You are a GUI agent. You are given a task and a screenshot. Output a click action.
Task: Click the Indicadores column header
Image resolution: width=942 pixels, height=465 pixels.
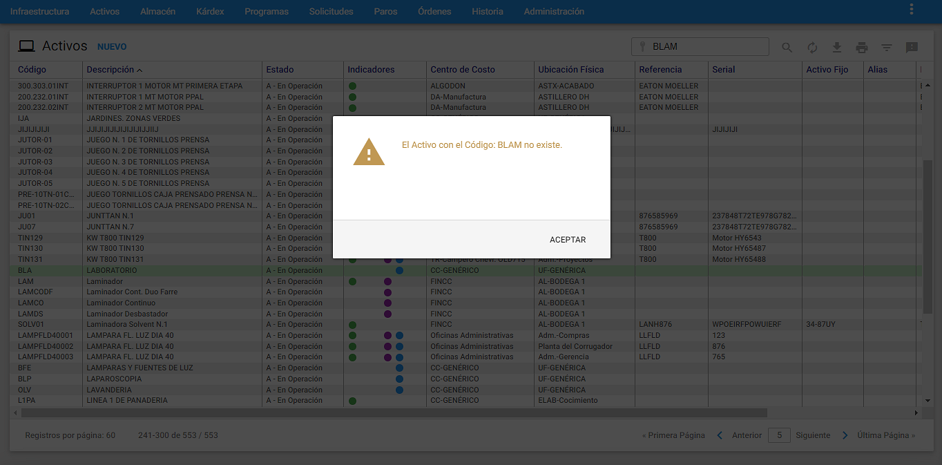click(x=371, y=70)
